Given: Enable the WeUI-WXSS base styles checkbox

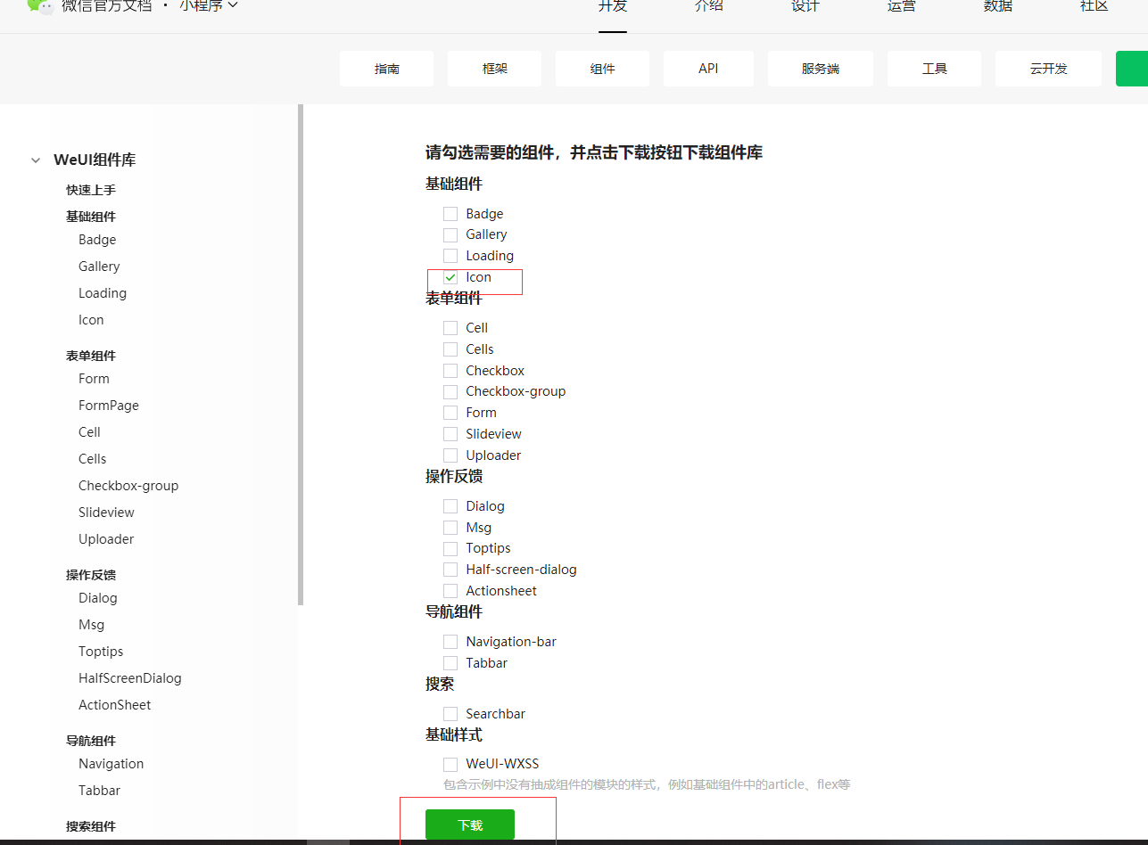Looking at the screenshot, I should click(450, 764).
